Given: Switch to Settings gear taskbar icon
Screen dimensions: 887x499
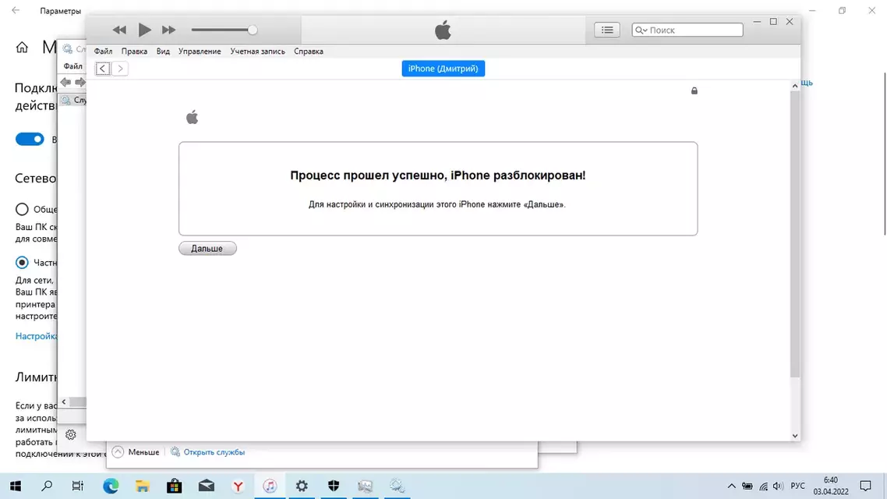Looking at the screenshot, I should point(302,486).
